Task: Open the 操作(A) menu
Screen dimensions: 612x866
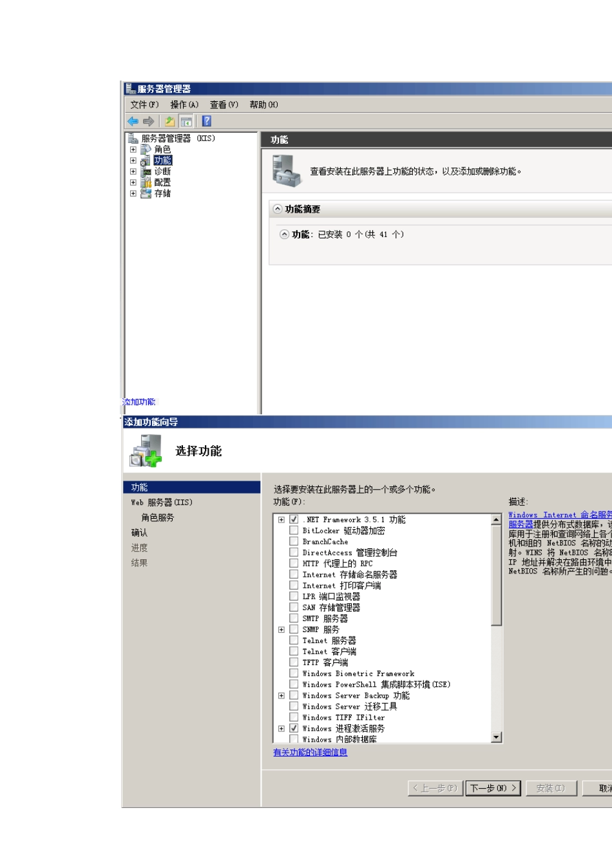Action: (x=184, y=104)
